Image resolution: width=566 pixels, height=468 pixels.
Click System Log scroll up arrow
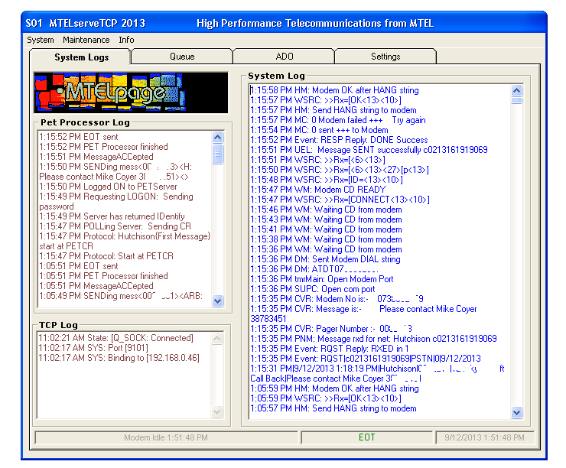(x=516, y=90)
